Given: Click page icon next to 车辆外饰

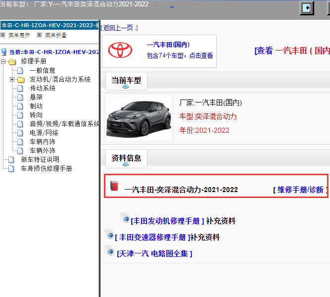Looking at the screenshot, I should point(20,150).
